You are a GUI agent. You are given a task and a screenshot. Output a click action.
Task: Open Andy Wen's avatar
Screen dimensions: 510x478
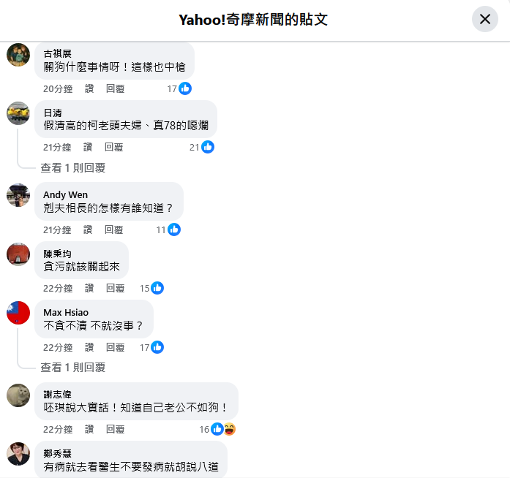pos(18,195)
